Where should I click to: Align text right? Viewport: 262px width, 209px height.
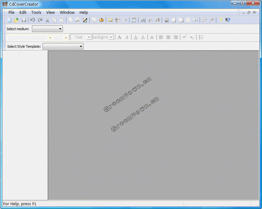tap(176, 37)
